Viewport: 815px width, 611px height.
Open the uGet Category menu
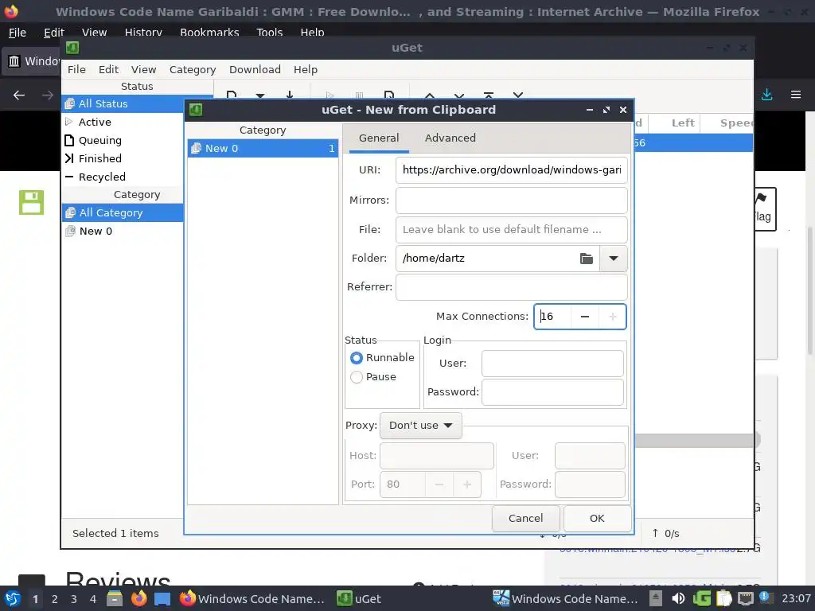click(193, 70)
